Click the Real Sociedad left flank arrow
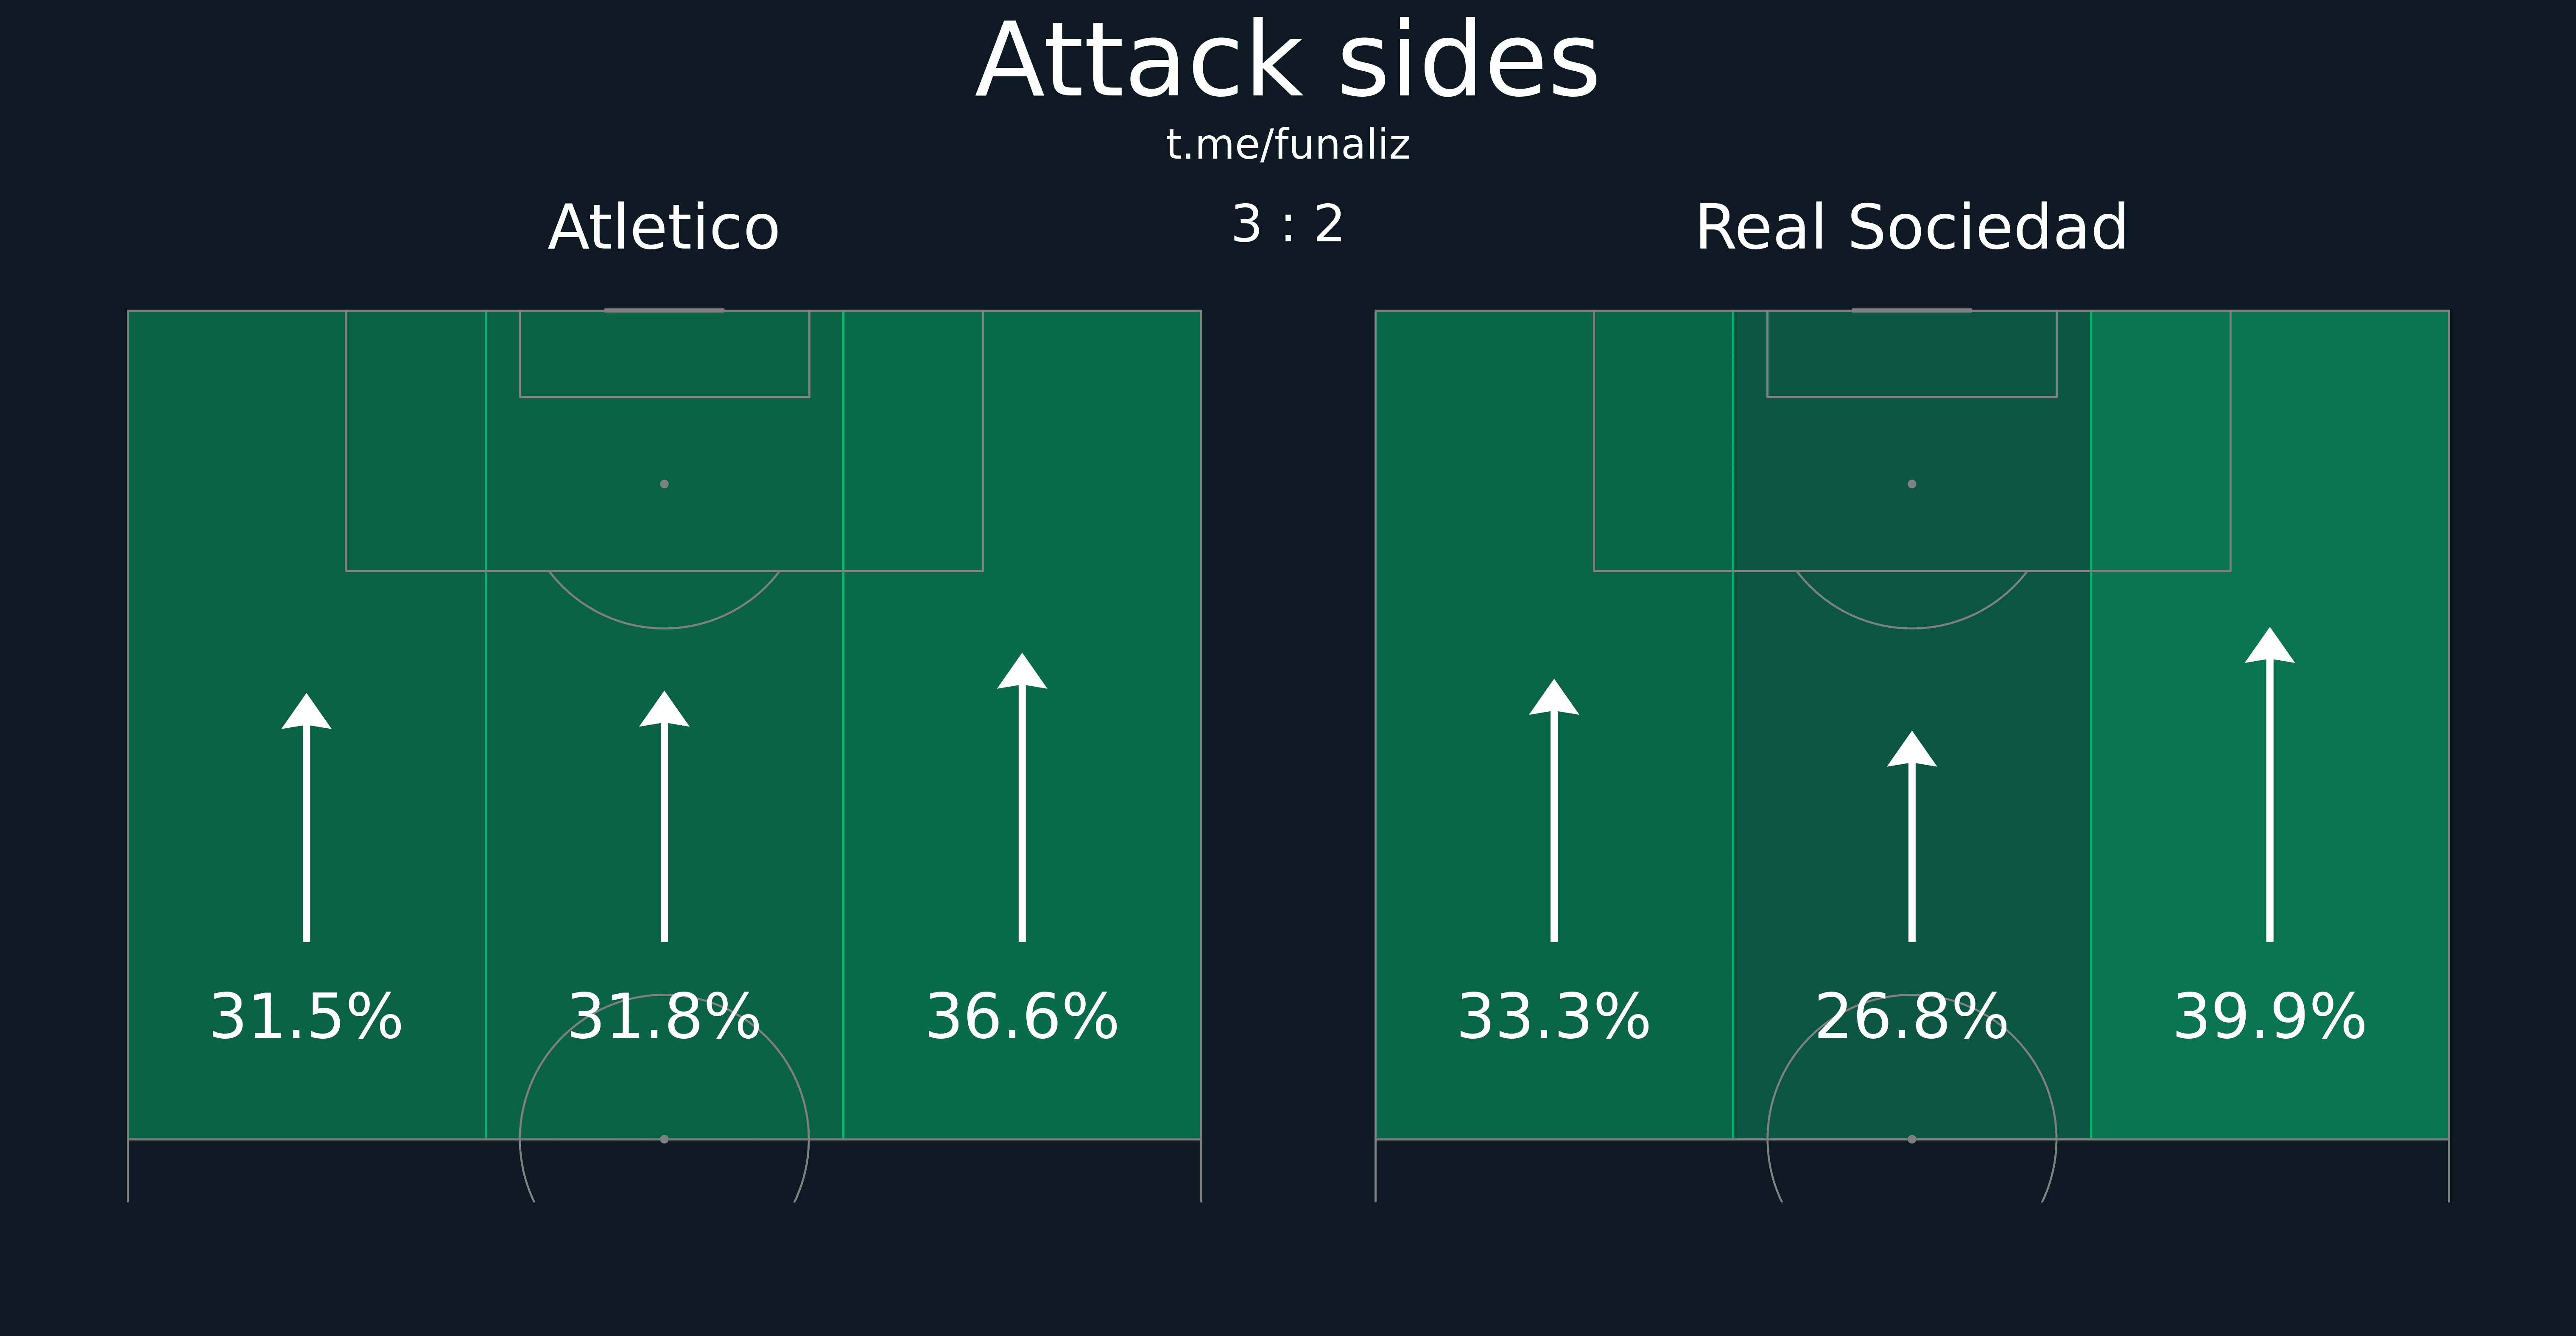Image resolution: width=2576 pixels, height=1336 pixels. pyautogui.click(x=1554, y=810)
